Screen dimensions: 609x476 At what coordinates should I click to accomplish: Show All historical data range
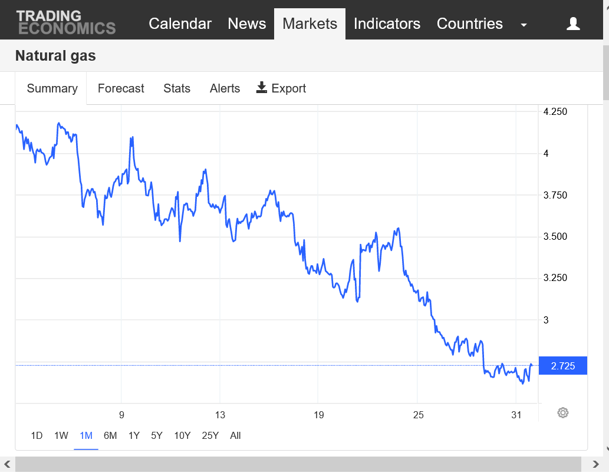pyautogui.click(x=235, y=436)
